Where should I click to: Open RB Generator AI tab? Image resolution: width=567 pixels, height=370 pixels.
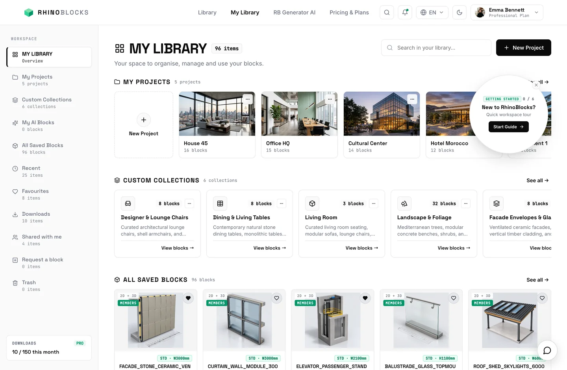(295, 13)
